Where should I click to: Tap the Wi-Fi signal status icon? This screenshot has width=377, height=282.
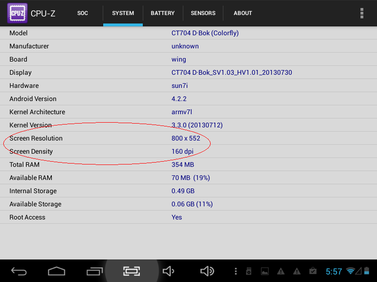pyautogui.click(x=351, y=271)
